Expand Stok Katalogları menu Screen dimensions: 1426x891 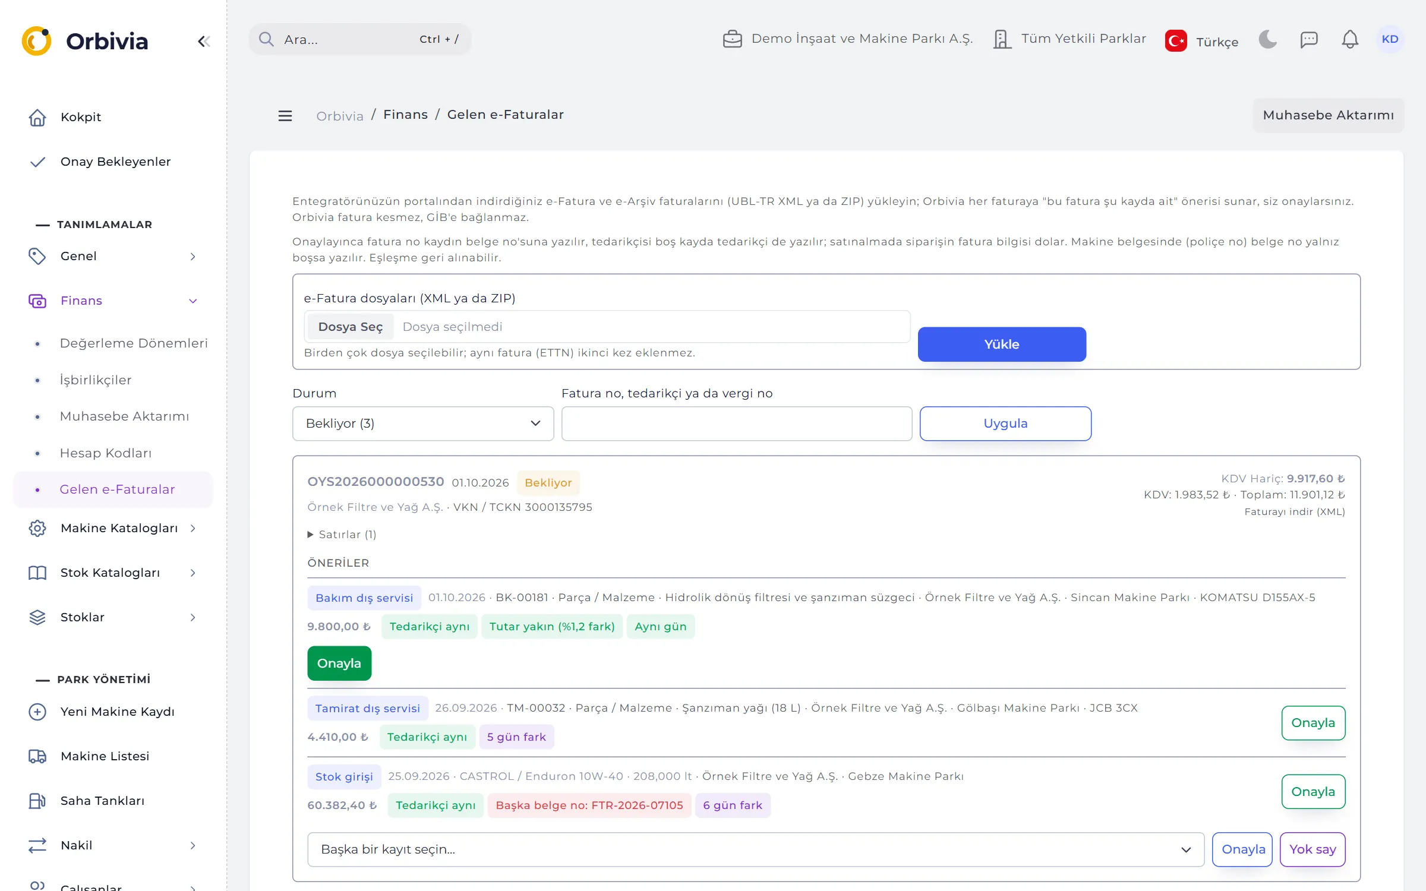[x=113, y=573]
